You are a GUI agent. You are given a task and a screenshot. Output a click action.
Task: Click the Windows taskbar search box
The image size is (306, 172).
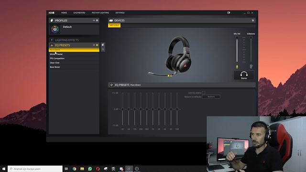tap(35, 169)
